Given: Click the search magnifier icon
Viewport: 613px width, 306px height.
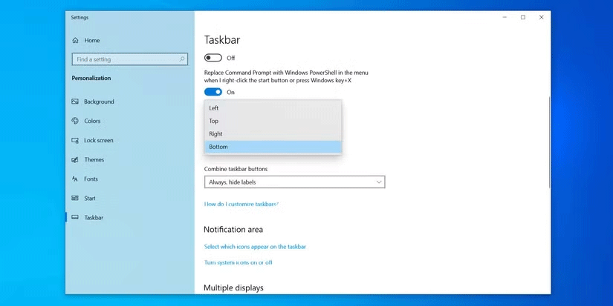Looking at the screenshot, I should coord(182,59).
